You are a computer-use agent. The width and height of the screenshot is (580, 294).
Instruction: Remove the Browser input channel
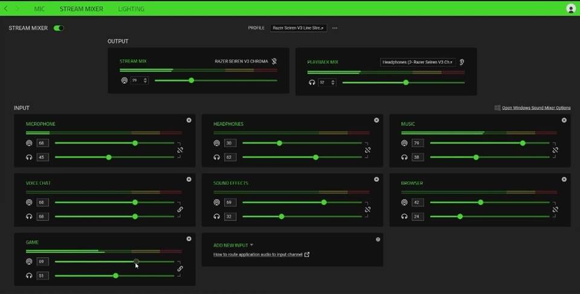tap(564, 179)
